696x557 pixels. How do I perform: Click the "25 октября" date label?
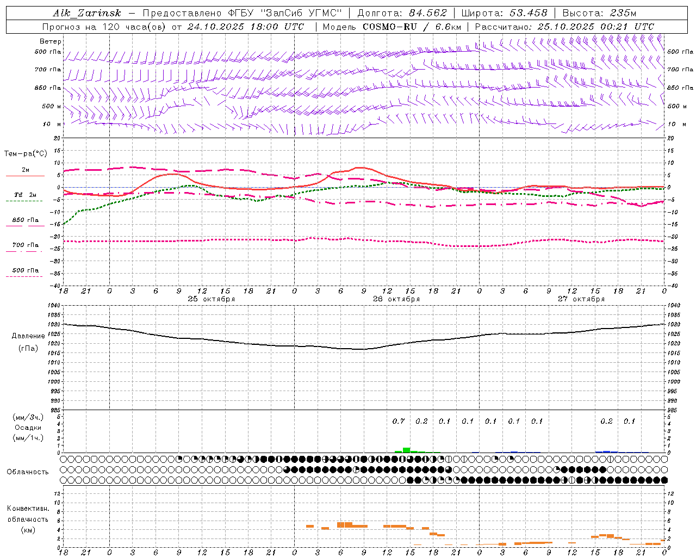tap(212, 299)
